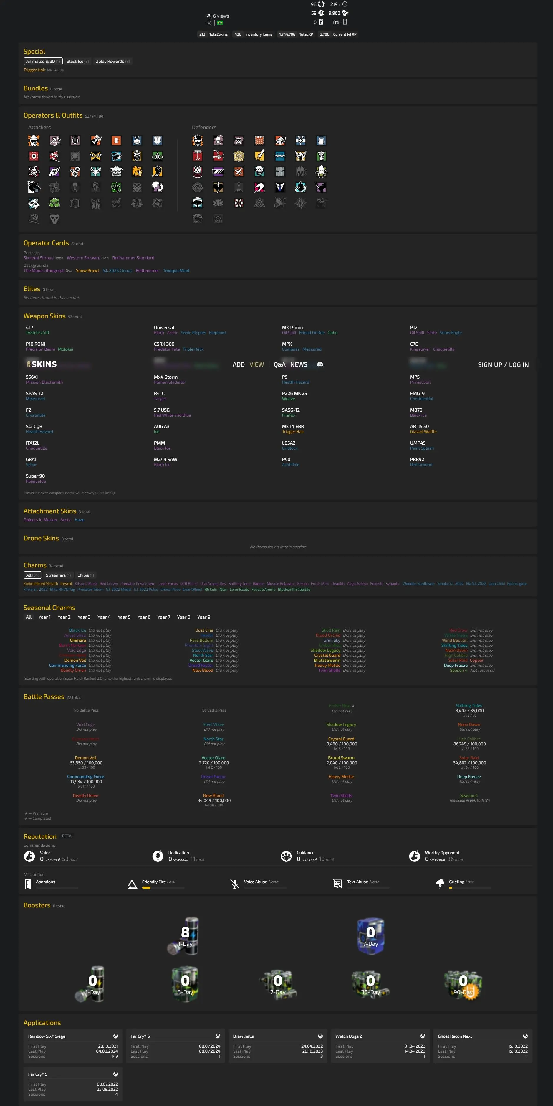Click the SIGN UP / LOG IN link
The width and height of the screenshot is (553, 1106).
[x=503, y=364]
